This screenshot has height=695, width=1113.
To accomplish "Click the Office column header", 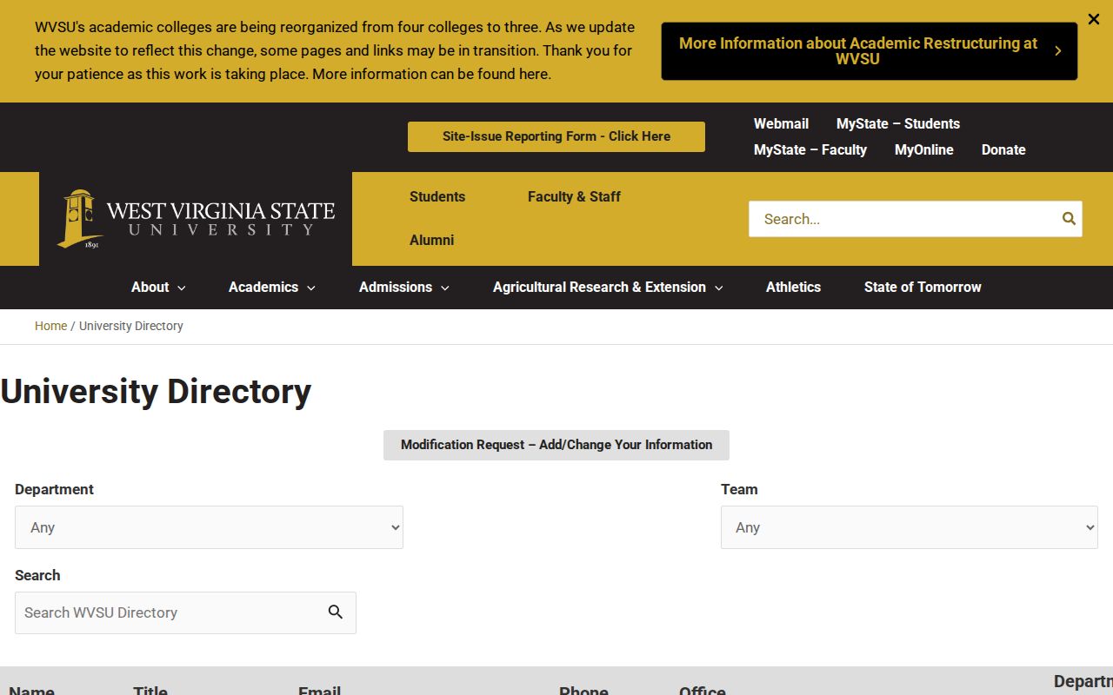I will pyautogui.click(x=703, y=689).
